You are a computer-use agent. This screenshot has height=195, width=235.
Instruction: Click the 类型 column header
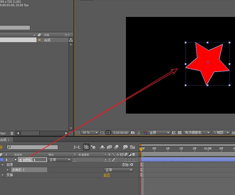46,35
